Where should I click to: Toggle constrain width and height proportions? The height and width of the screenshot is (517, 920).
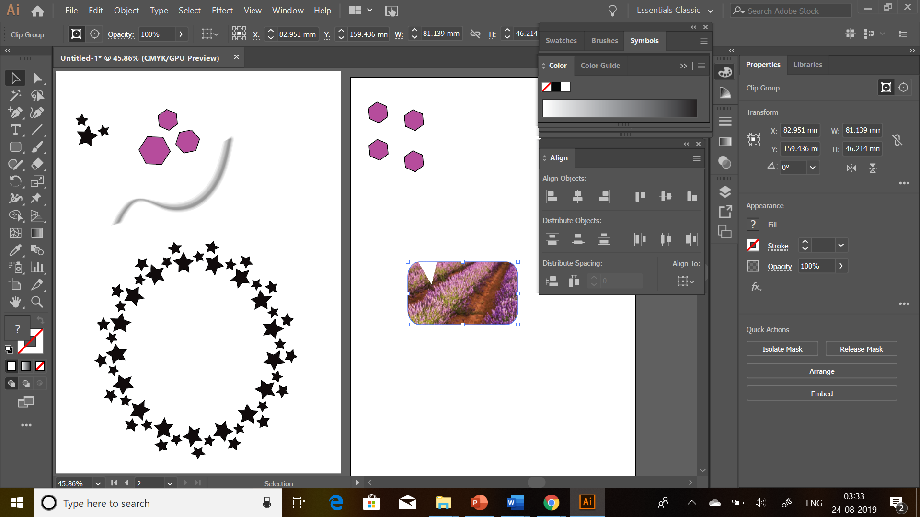point(897,140)
